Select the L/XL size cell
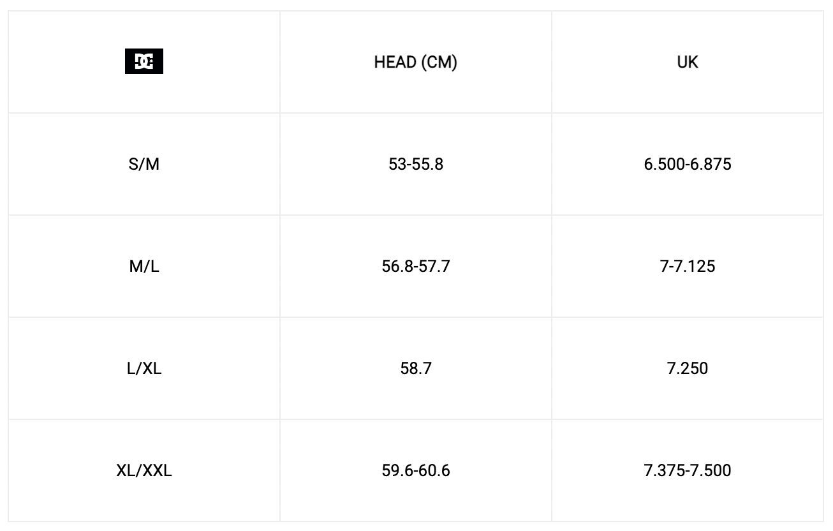 [x=144, y=368]
